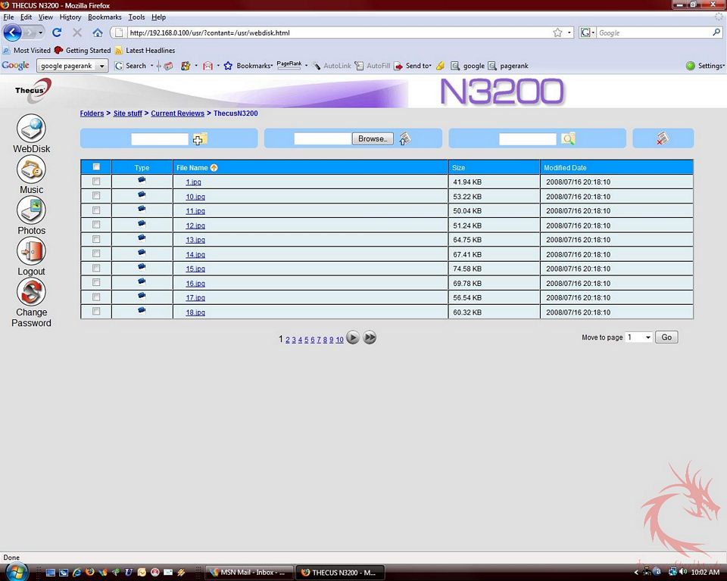Click the Current Reviews breadcrumb link
This screenshot has height=581, width=727.
click(177, 113)
